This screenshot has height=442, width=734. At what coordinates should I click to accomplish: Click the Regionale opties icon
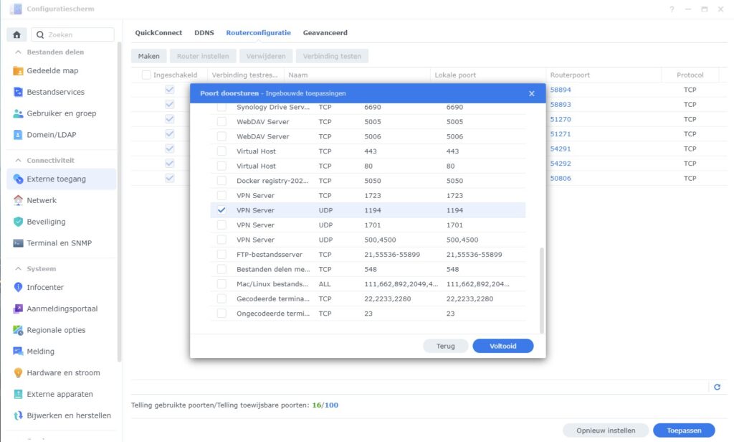tap(18, 330)
